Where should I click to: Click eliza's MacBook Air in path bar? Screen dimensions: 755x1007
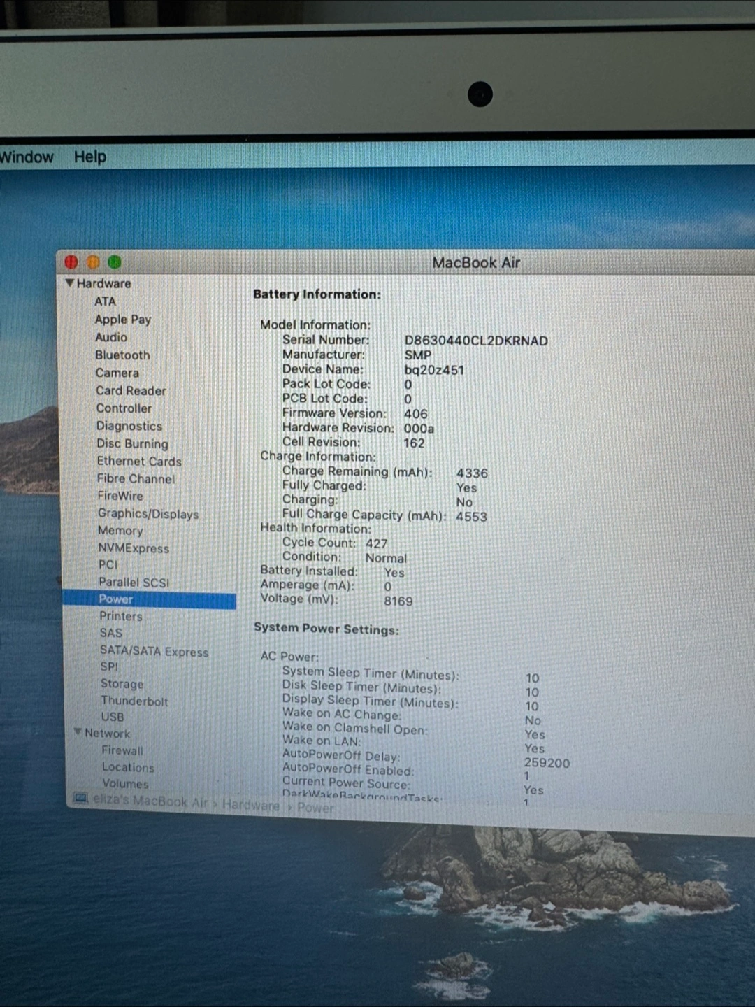pyautogui.click(x=150, y=801)
